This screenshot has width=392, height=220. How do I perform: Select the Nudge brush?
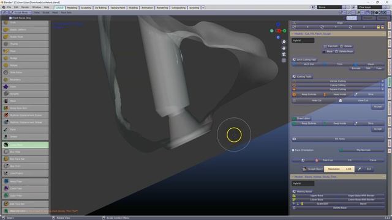tap(25, 58)
